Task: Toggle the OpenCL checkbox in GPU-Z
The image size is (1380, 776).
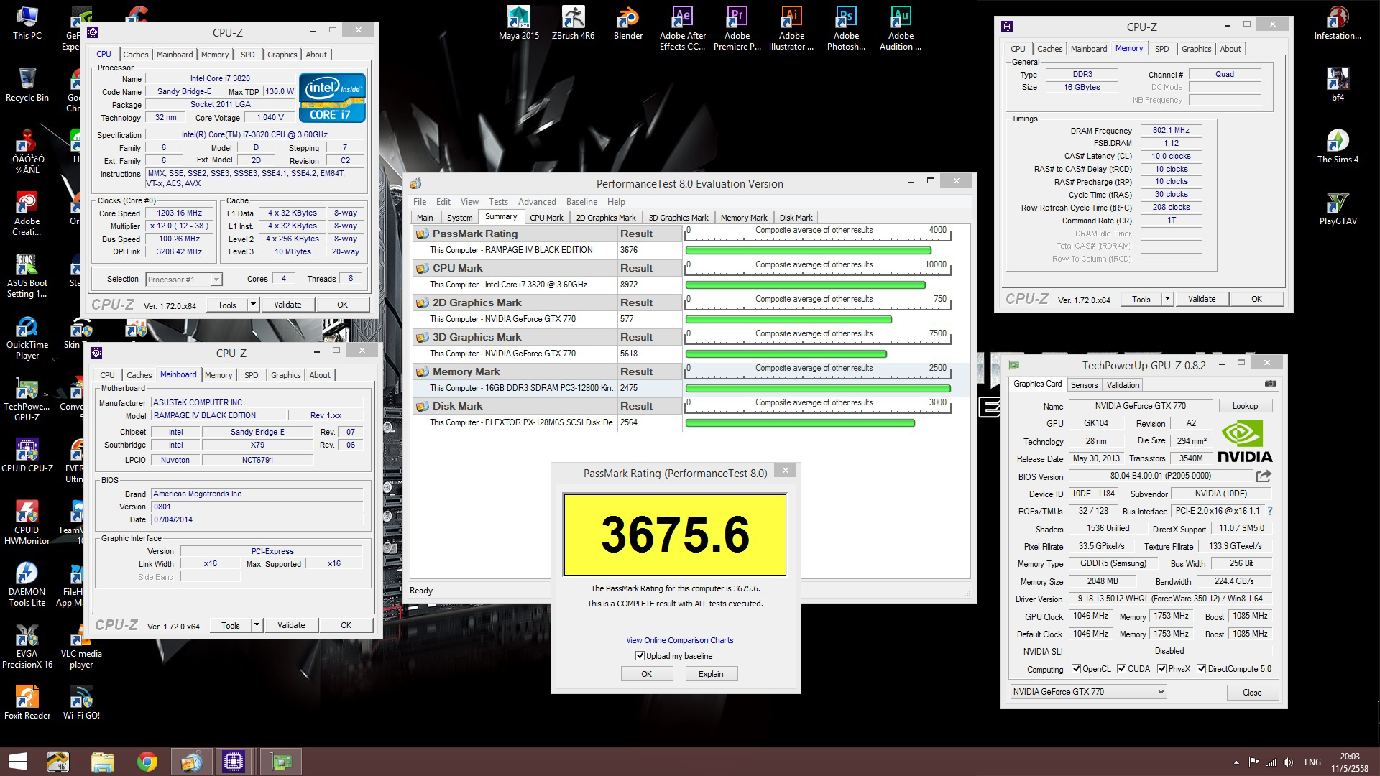Action: click(x=1076, y=669)
